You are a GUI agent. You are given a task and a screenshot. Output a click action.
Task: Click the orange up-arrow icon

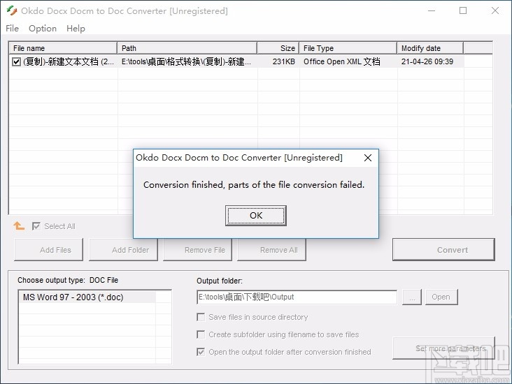pos(19,226)
